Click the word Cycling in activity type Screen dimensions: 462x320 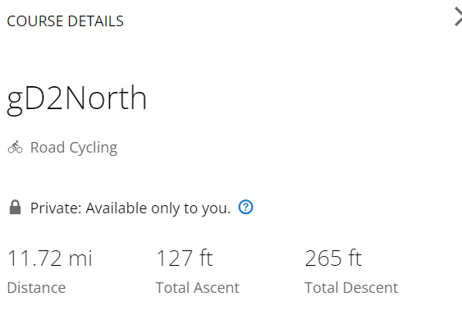tap(94, 148)
